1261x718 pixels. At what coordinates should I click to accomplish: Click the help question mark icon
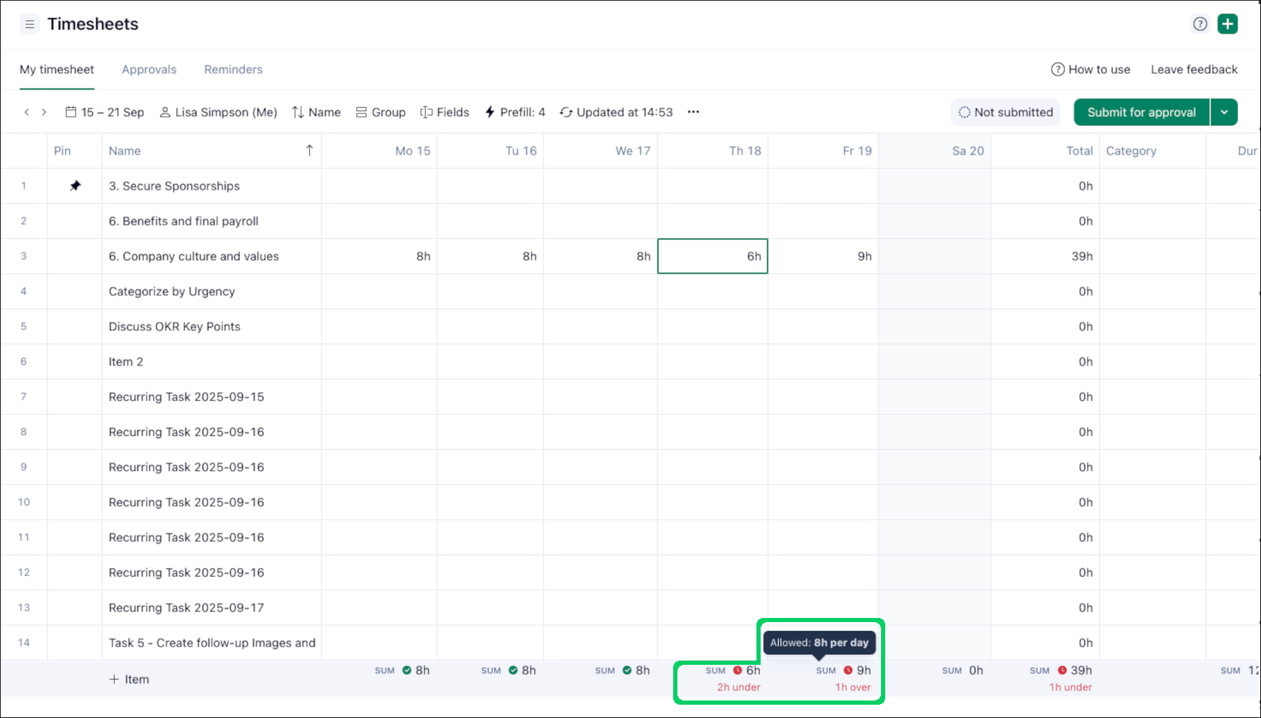[x=1199, y=24]
